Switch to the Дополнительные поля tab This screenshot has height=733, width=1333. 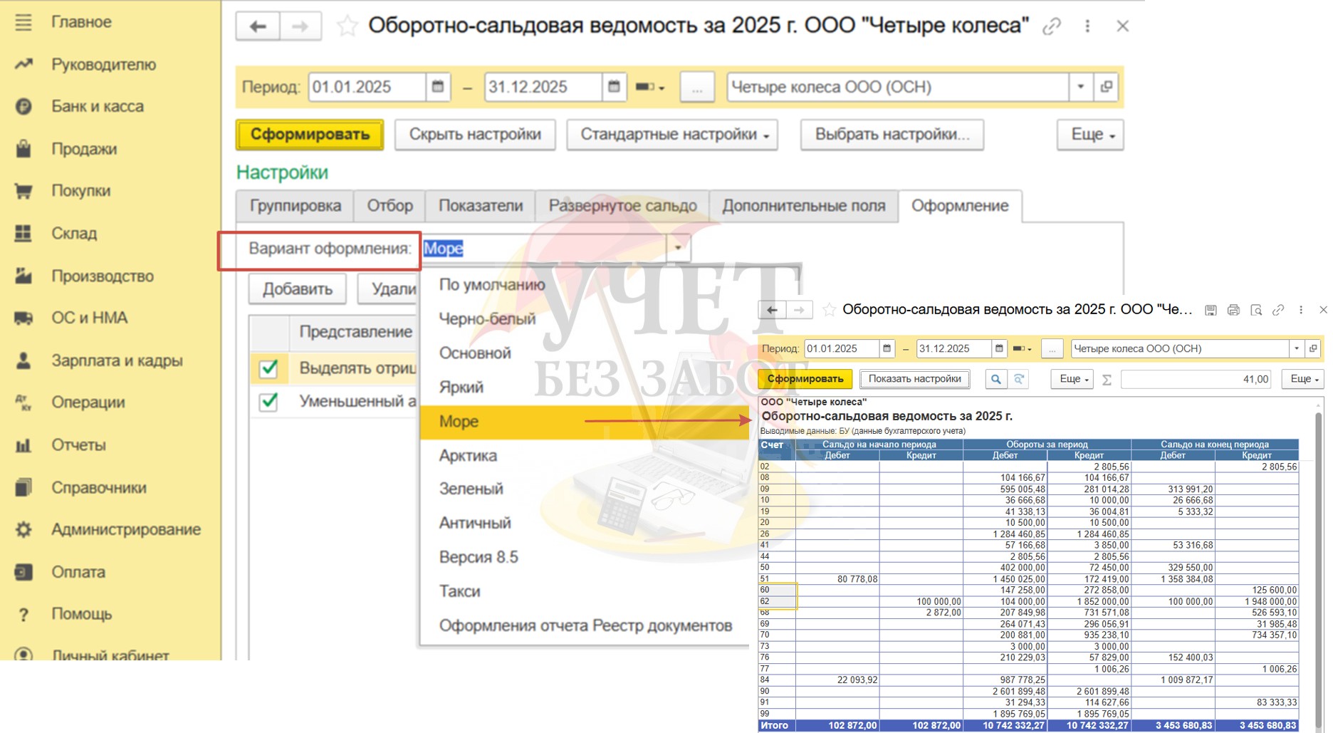[804, 206]
